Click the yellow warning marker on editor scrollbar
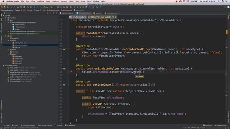The height and width of the screenshot is (129, 230). pos(227,32)
